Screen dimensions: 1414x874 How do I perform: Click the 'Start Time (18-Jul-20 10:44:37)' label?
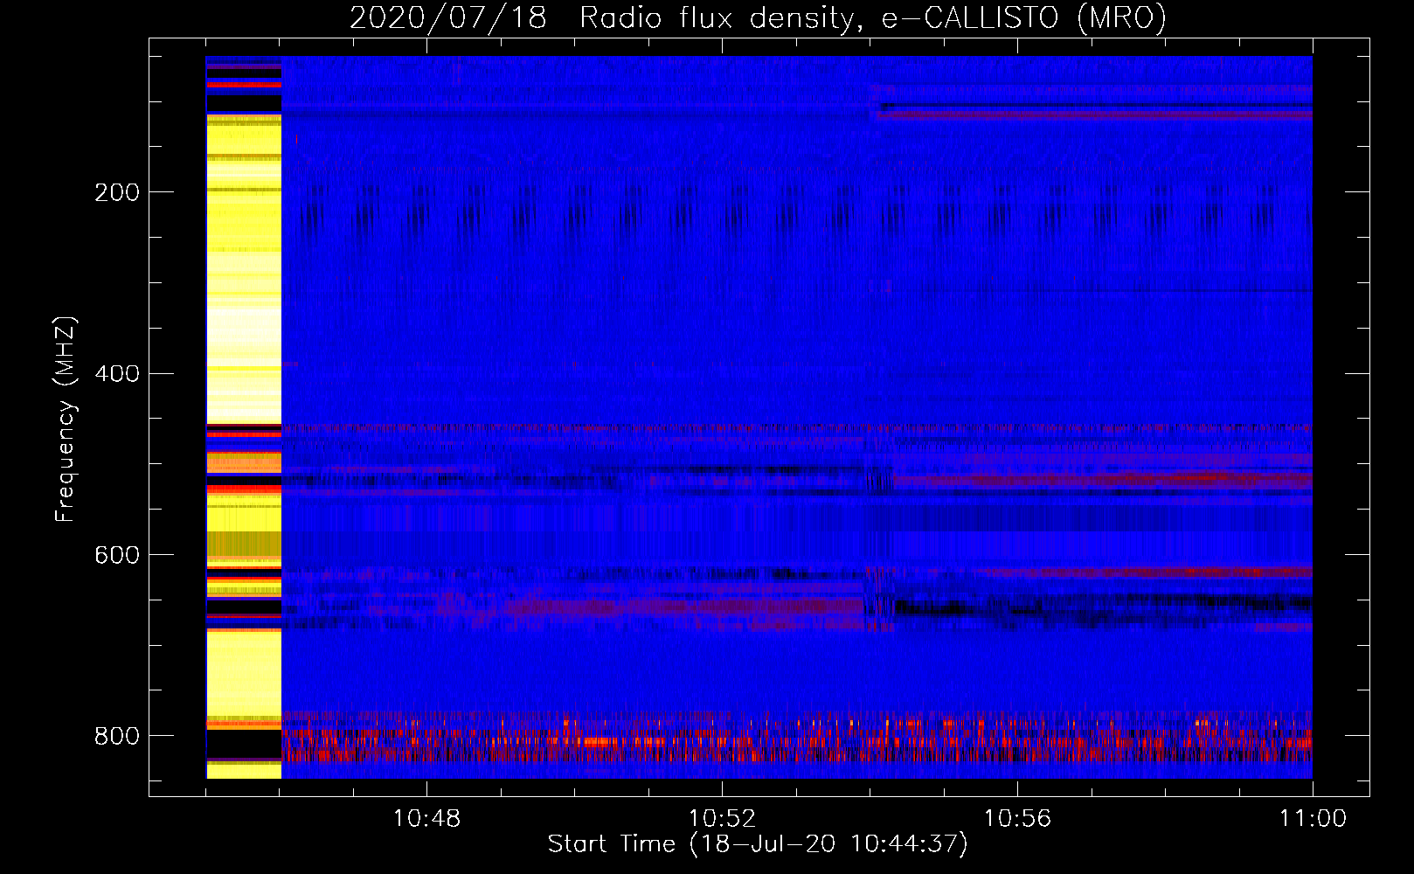[758, 844]
